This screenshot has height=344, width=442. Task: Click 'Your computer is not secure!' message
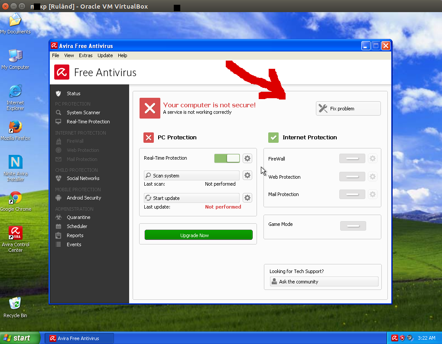coord(209,105)
